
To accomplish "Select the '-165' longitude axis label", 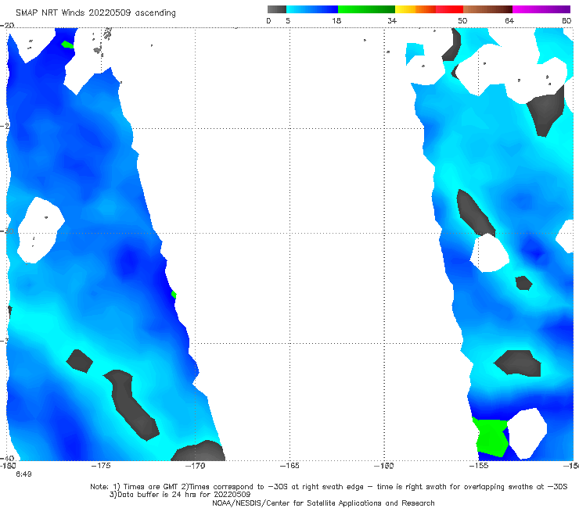I will tap(289, 466).
